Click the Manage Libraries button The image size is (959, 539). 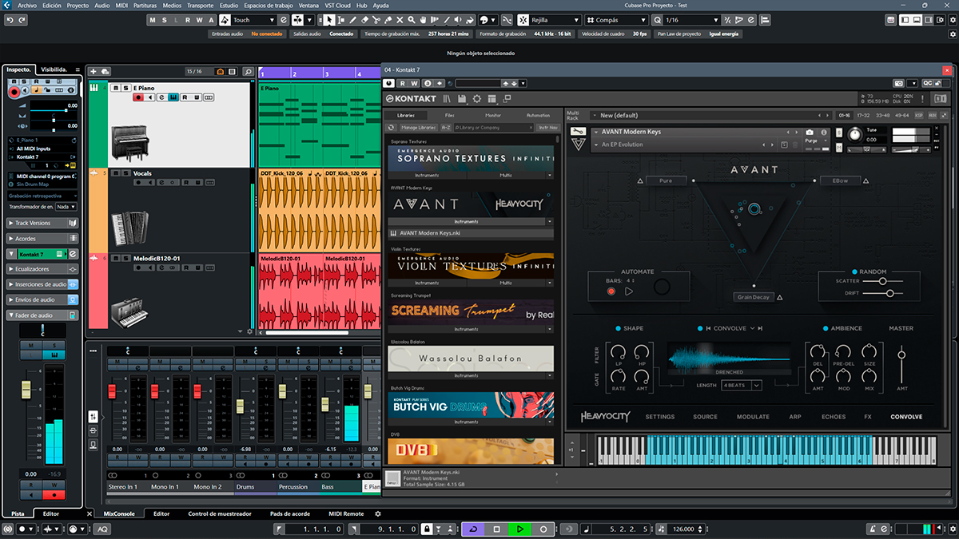point(418,127)
